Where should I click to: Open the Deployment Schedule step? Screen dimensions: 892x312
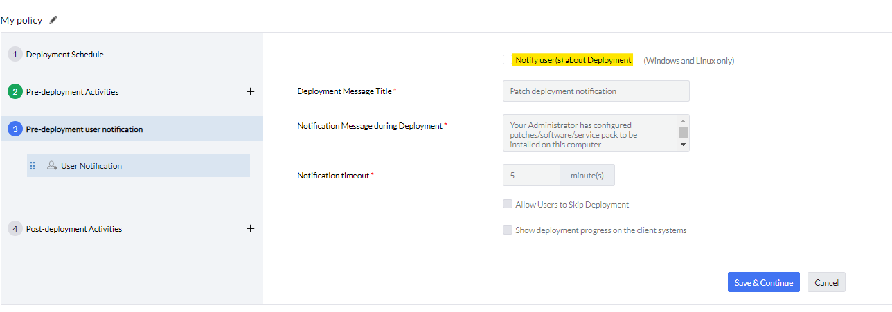[65, 55]
